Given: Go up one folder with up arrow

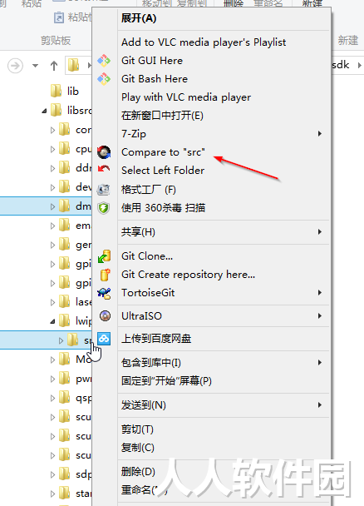Looking at the screenshot, I should pyautogui.click(x=54, y=66).
